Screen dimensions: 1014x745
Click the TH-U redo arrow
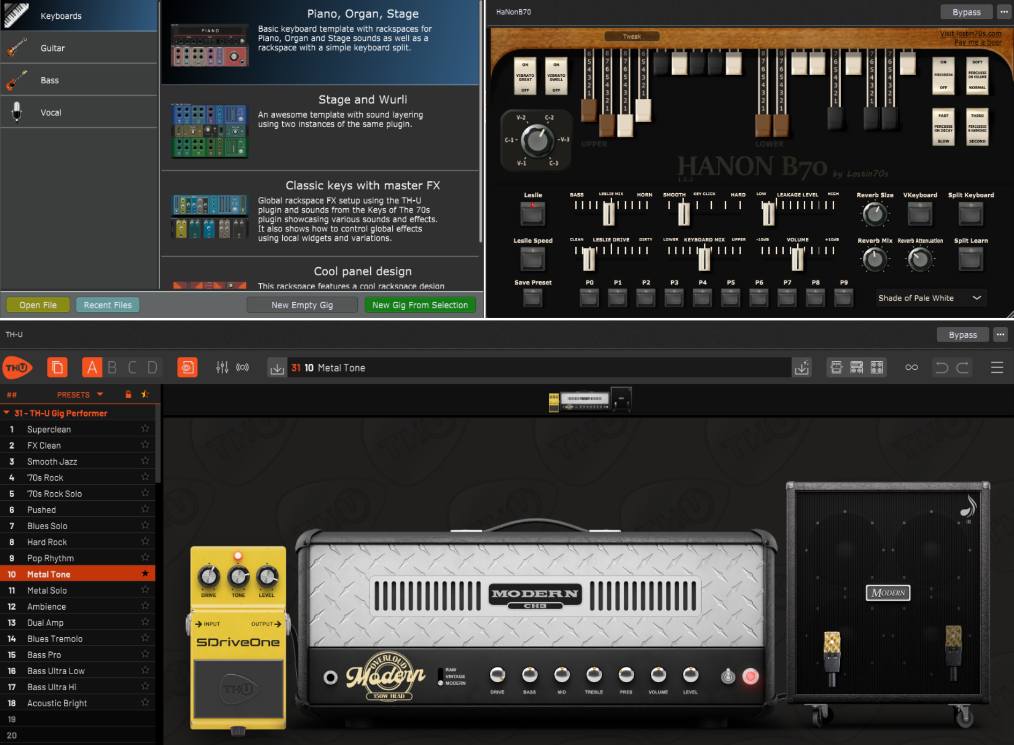(x=962, y=368)
